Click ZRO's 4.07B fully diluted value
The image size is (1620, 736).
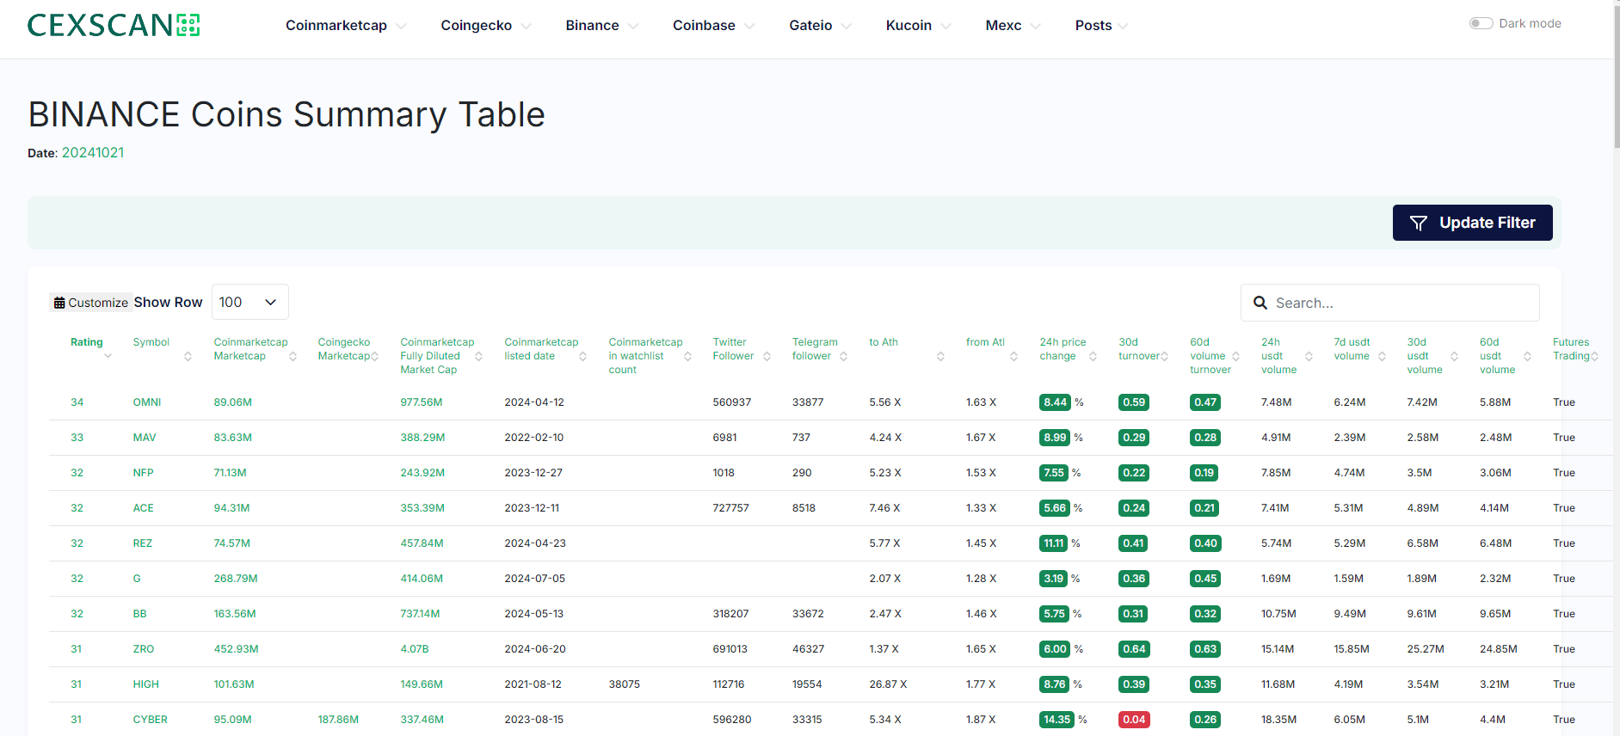pyautogui.click(x=414, y=649)
